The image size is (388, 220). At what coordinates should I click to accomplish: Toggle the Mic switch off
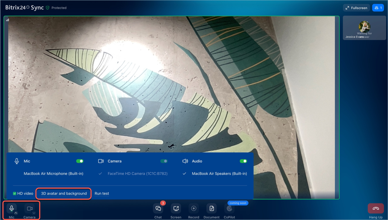pyautogui.click(x=80, y=161)
